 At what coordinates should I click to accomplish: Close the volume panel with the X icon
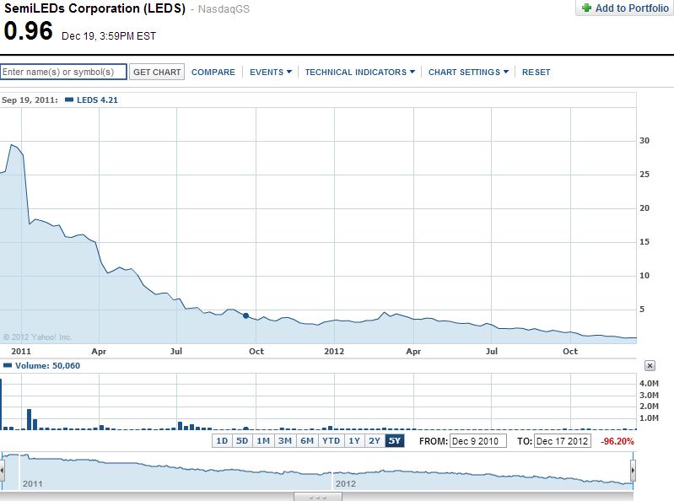[650, 366]
